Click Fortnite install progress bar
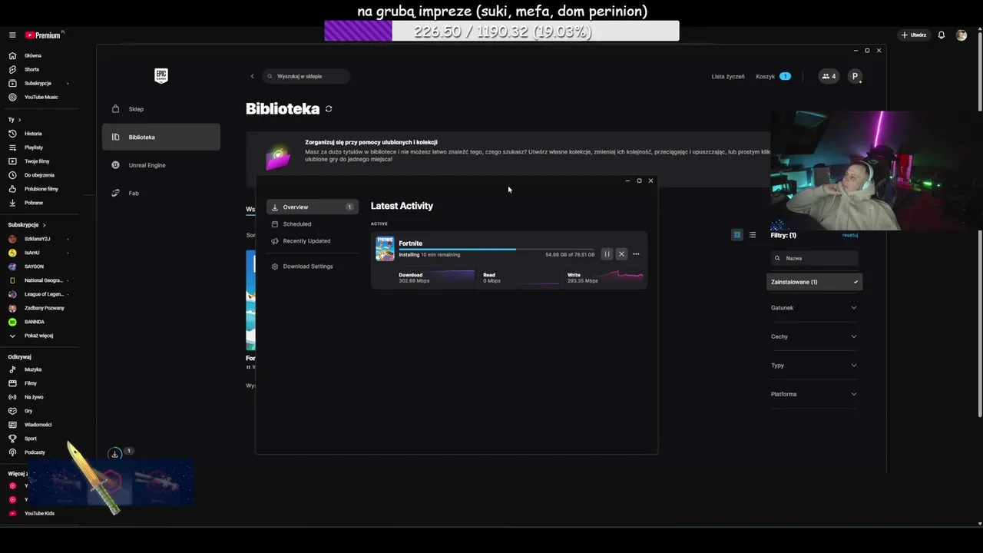The height and width of the screenshot is (553, 983). point(496,249)
